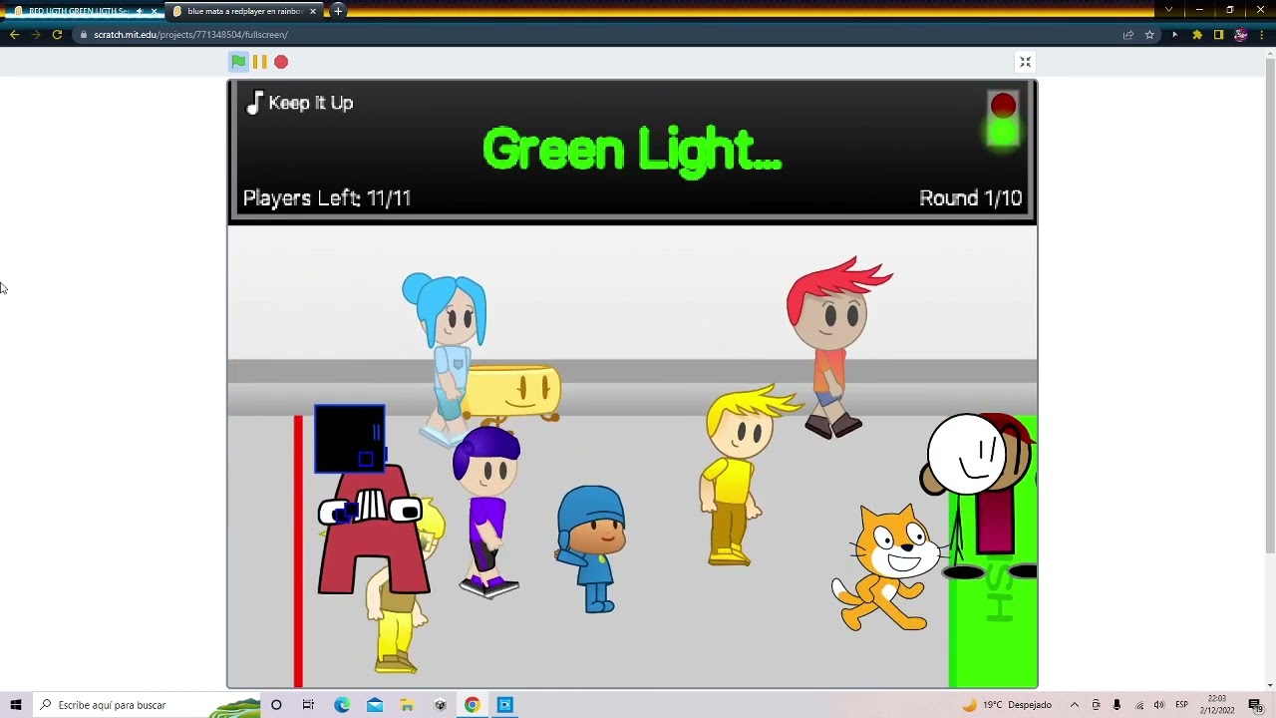Image resolution: width=1276 pixels, height=718 pixels.
Task: Click the 'Green Light...' heading text
Action: click(632, 150)
